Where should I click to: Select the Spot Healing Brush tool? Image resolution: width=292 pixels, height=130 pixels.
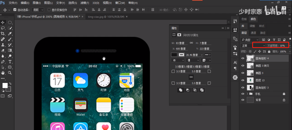coord(3,39)
